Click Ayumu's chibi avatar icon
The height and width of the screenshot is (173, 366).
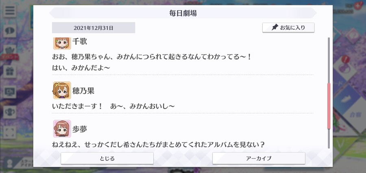click(x=62, y=129)
